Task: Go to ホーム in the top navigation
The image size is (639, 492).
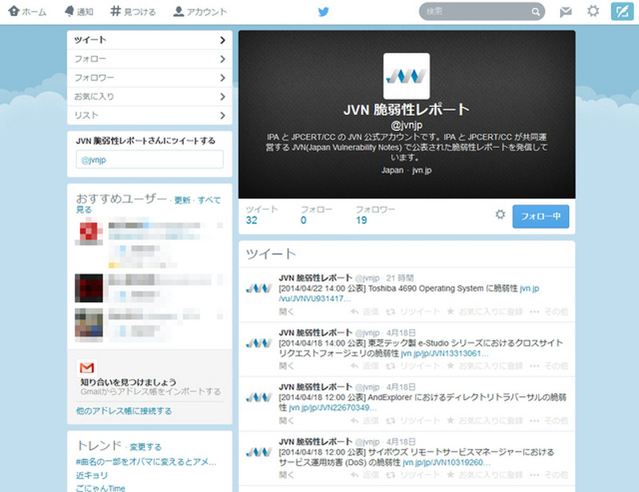Action: coord(27,12)
